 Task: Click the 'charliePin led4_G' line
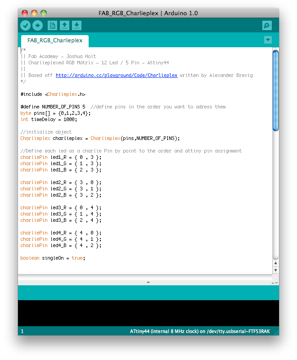pyautogui.click(x=61, y=239)
